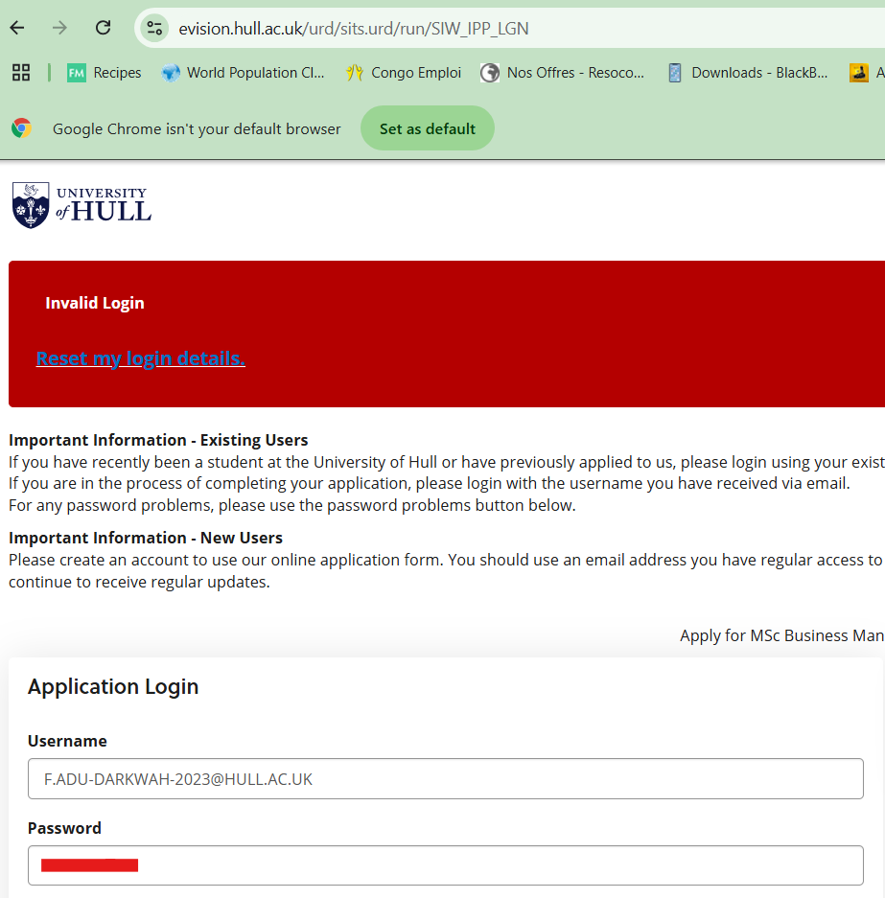Viewport: 885px width, 898px height.
Task: Open site information icon in address bar
Action: pos(154,28)
